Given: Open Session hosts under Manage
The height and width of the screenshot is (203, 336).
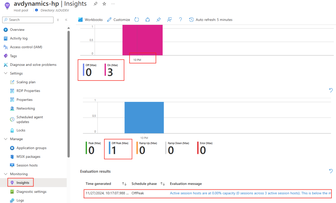Looking at the screenshot, I should (x=27, y=165).
